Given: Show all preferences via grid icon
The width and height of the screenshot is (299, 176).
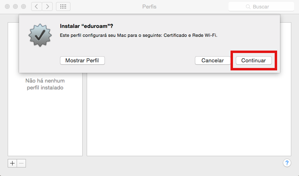Looking at the screenshot, I should pos(63,6).
